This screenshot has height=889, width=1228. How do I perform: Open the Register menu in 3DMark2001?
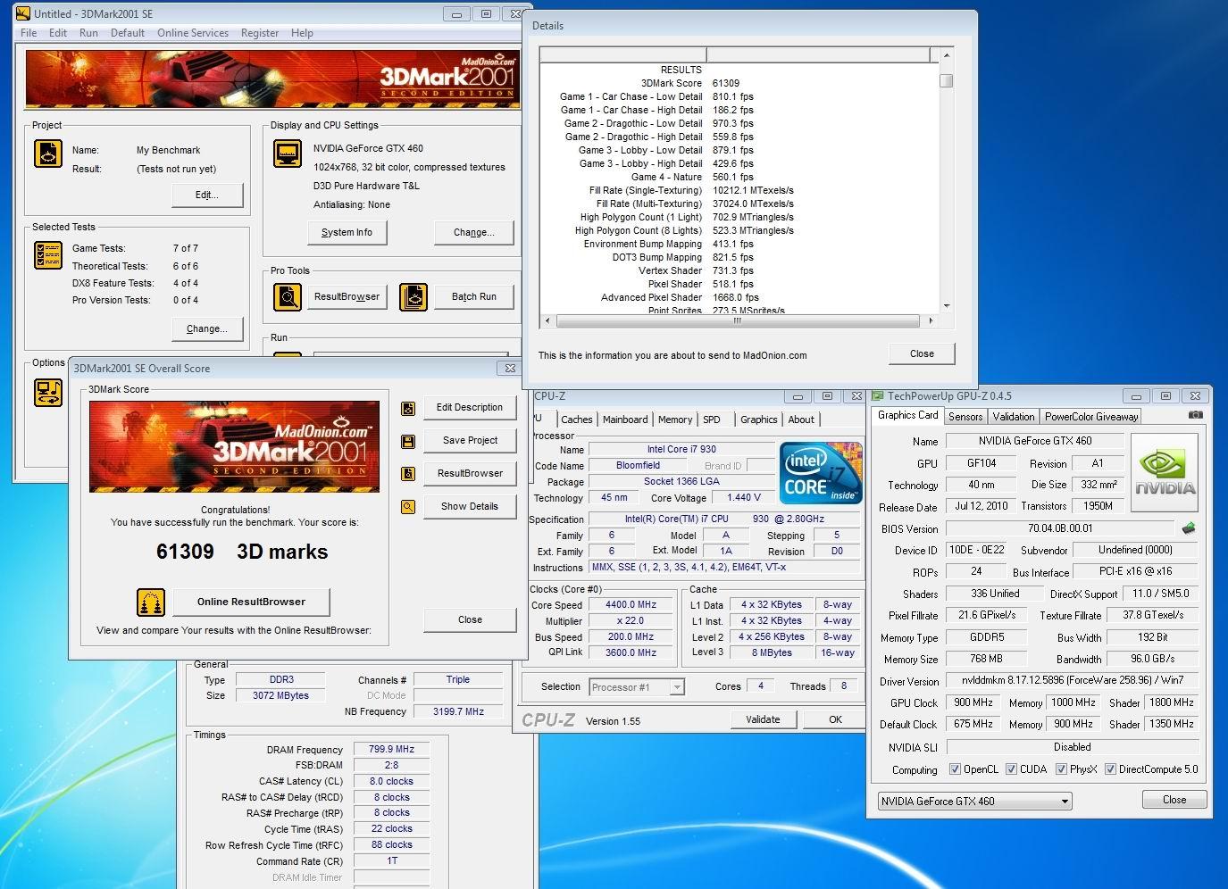[260, 33]
